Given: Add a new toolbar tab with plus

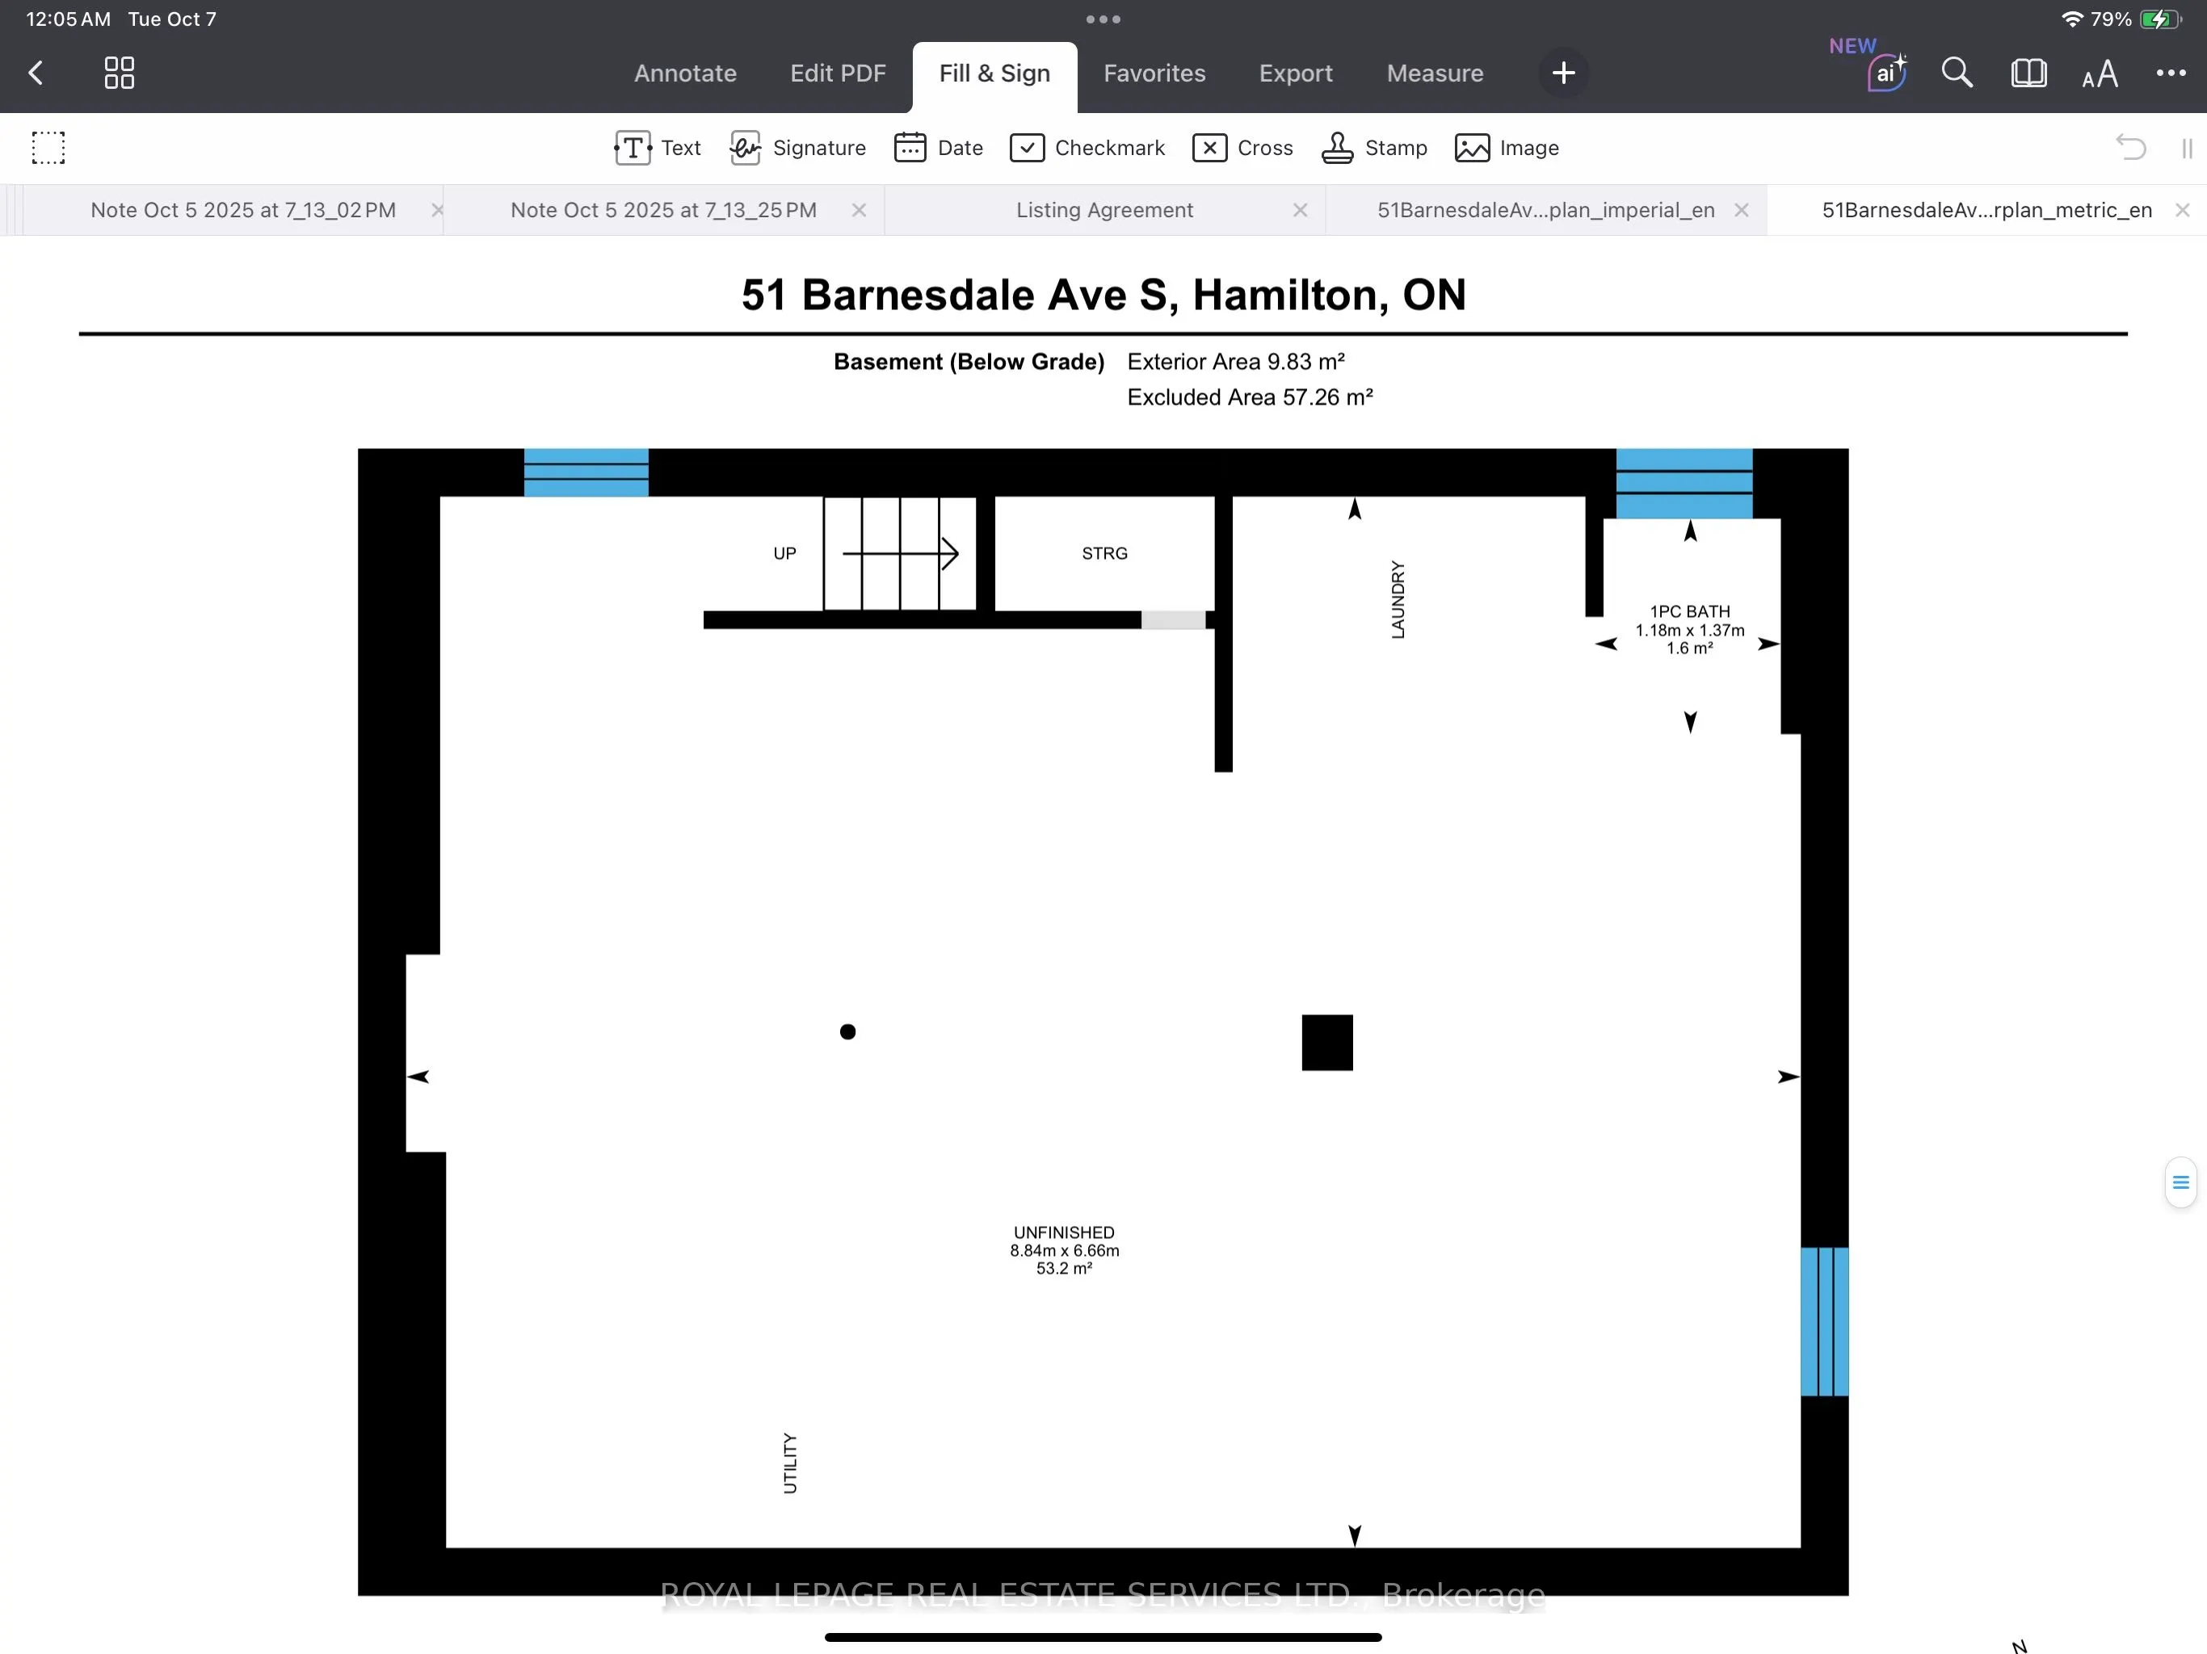Looking at the screenshot, I should (x=1563, y=73).
